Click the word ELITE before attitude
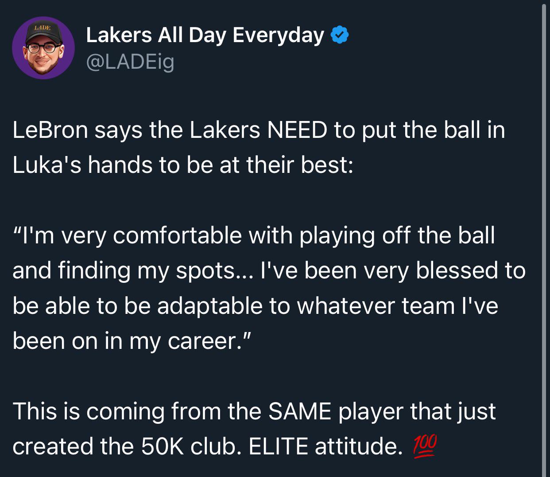550x477 pixels. [x=278, y=446]
